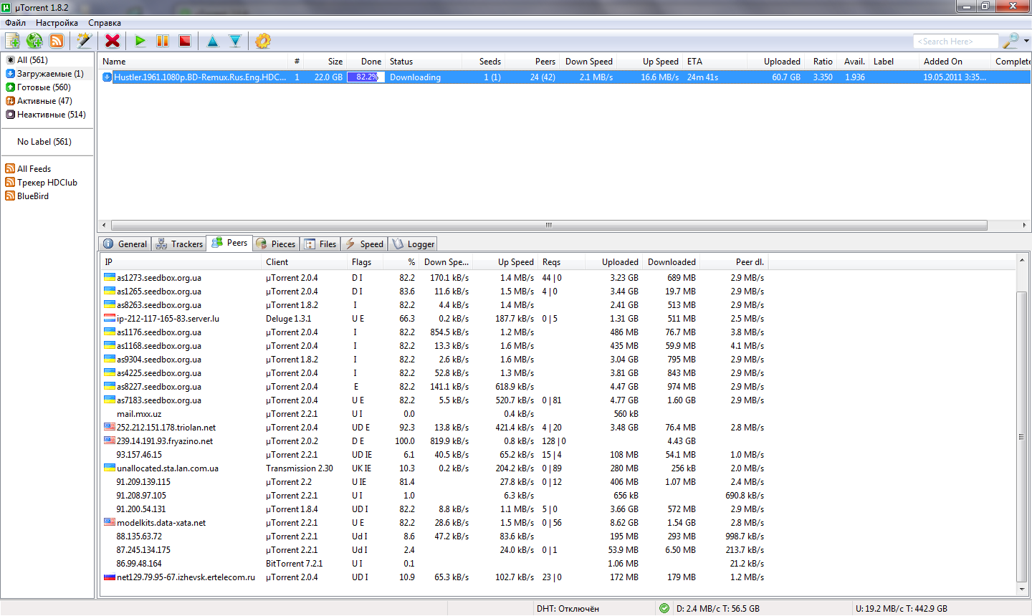Open the RSS Downloader toolbar icon
The width and height of the screenshot is (1032, 616).
[57, 41]
